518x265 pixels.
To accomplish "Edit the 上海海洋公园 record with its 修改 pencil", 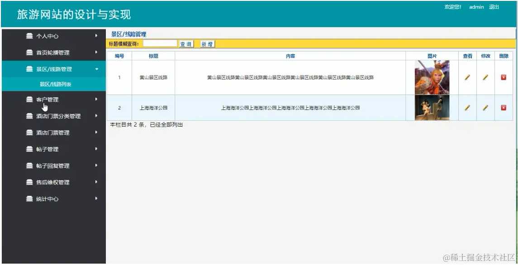I will click(x=485, y=108).
